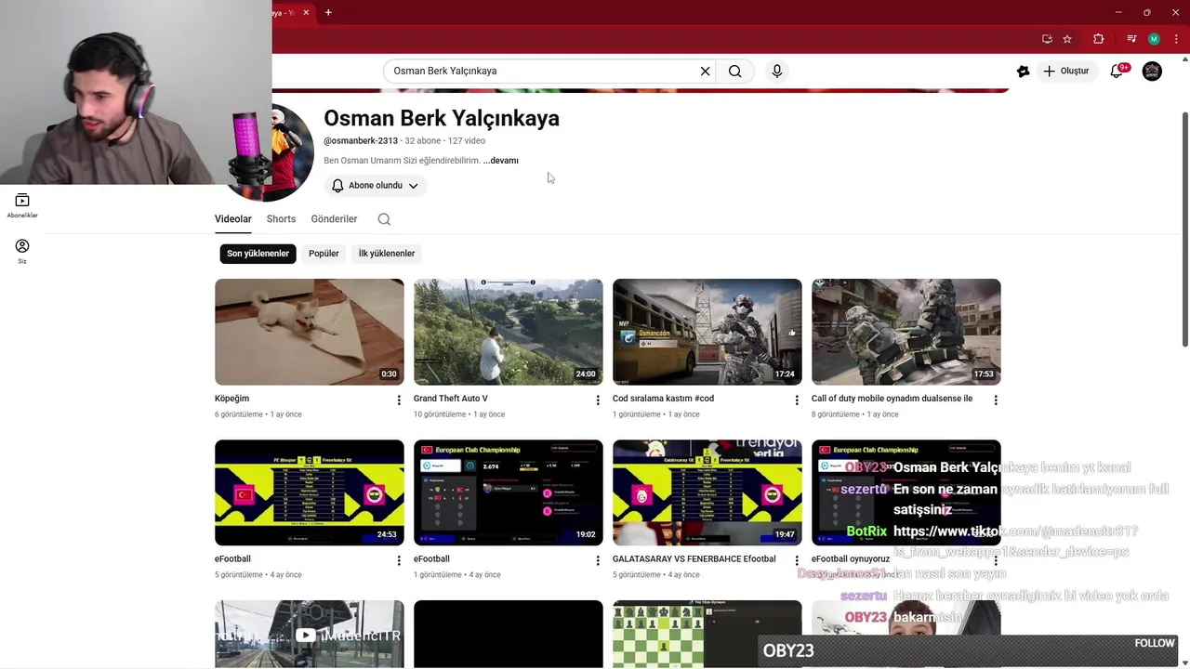The image size is (1190, 669).
Task: Open three-dot menu for 19:02 eFootball video
Action: (x=598, y=560)
